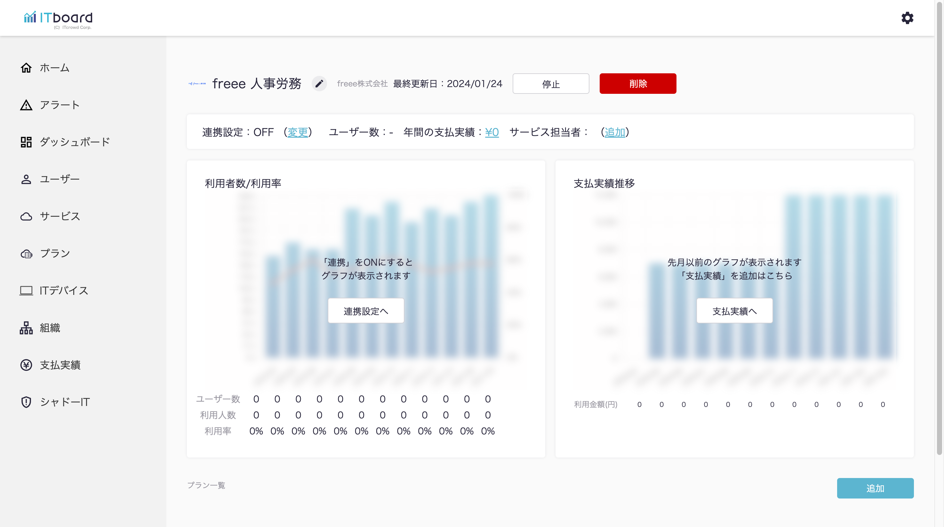Click pencil edit icon beside freee 人事労務

tap(319, 84)
